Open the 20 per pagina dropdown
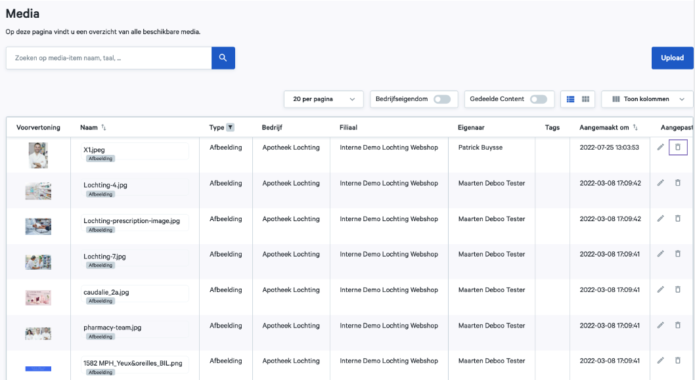The image size is (695, 380). pyautogui.click(x=323, y=99)
